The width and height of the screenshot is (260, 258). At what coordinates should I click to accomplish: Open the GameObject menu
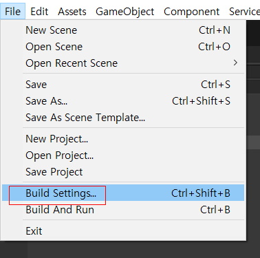125,12
